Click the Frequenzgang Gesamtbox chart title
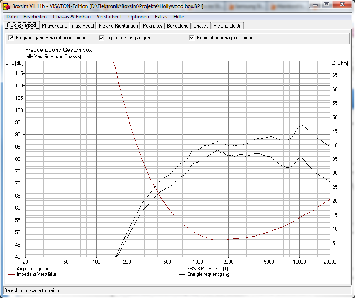 (59, 50)
